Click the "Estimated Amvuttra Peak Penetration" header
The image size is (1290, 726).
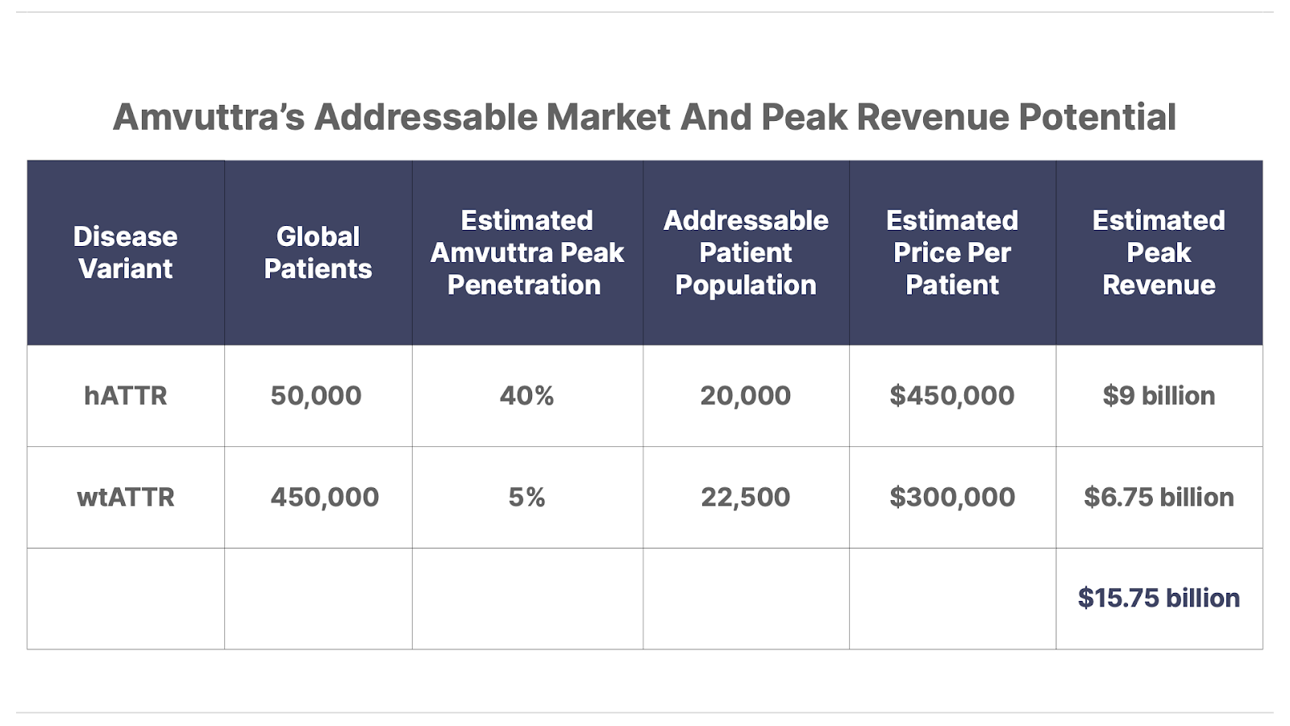coord(527,252)
